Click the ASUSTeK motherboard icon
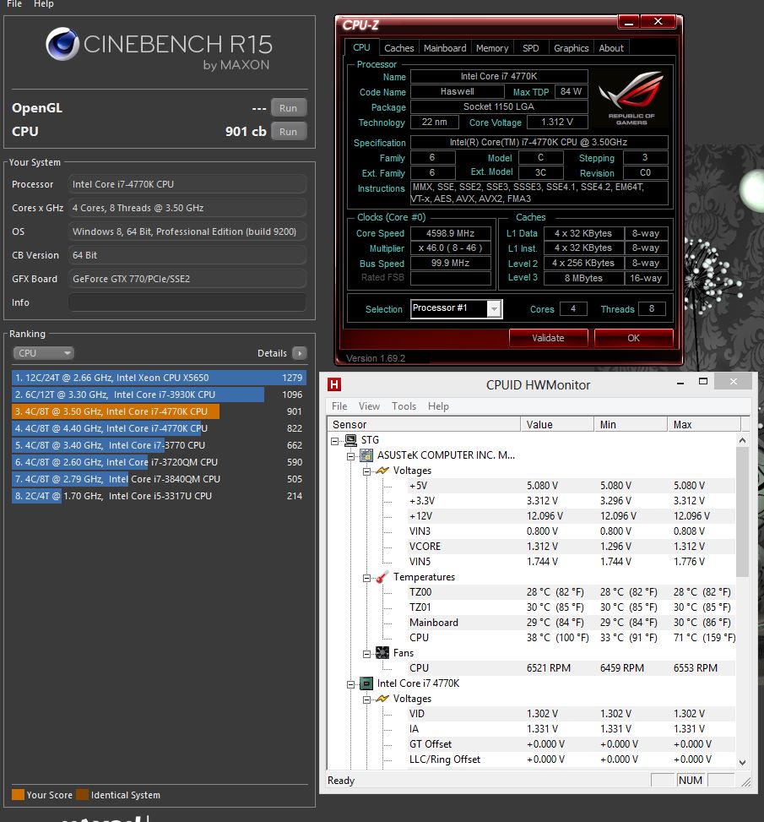This screenshot has width=764, height=822. (x=367, y=455)
